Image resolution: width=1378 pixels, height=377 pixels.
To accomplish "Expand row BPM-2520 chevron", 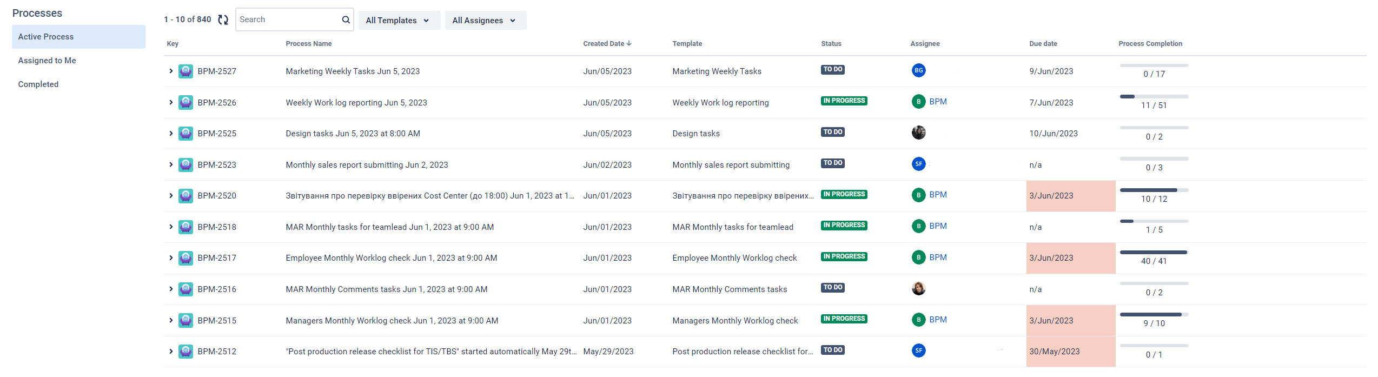I will pos(171,196).
